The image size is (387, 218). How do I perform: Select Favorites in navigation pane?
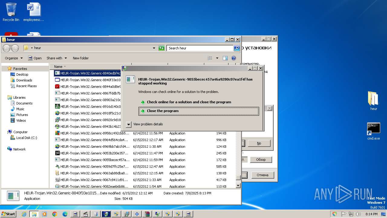coord(20,69)
